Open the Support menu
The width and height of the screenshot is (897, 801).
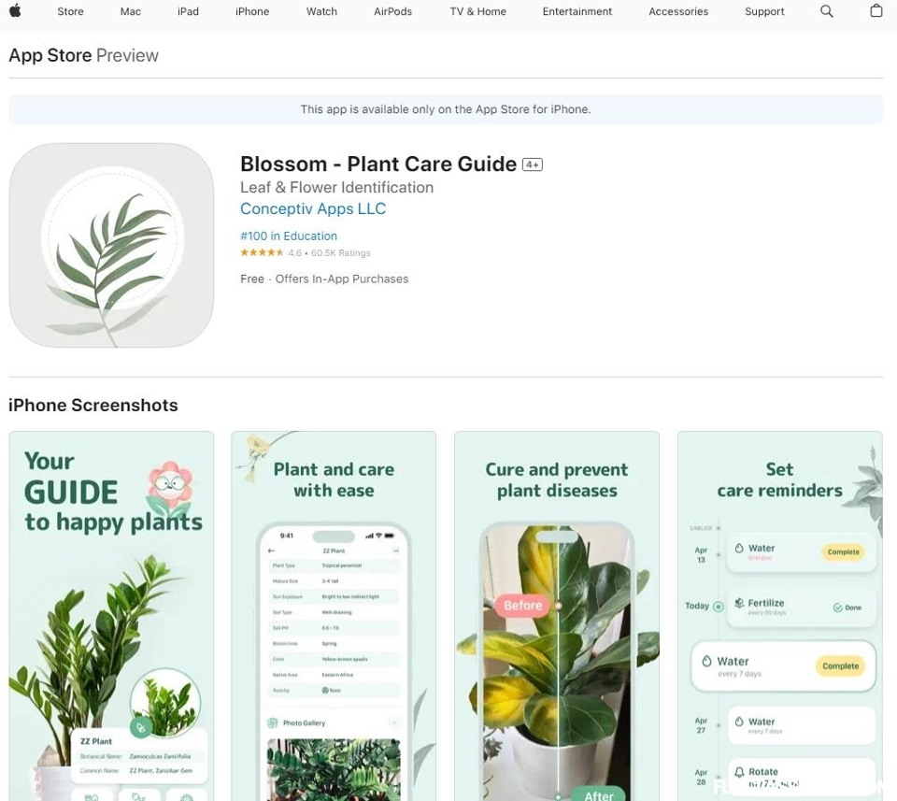coord(764,11)
